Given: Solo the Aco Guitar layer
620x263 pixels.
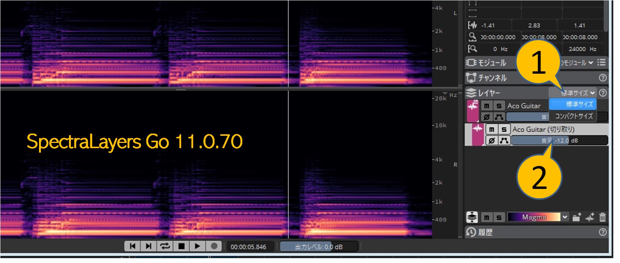Looking at the screenshot, I should tap(498, 106).
